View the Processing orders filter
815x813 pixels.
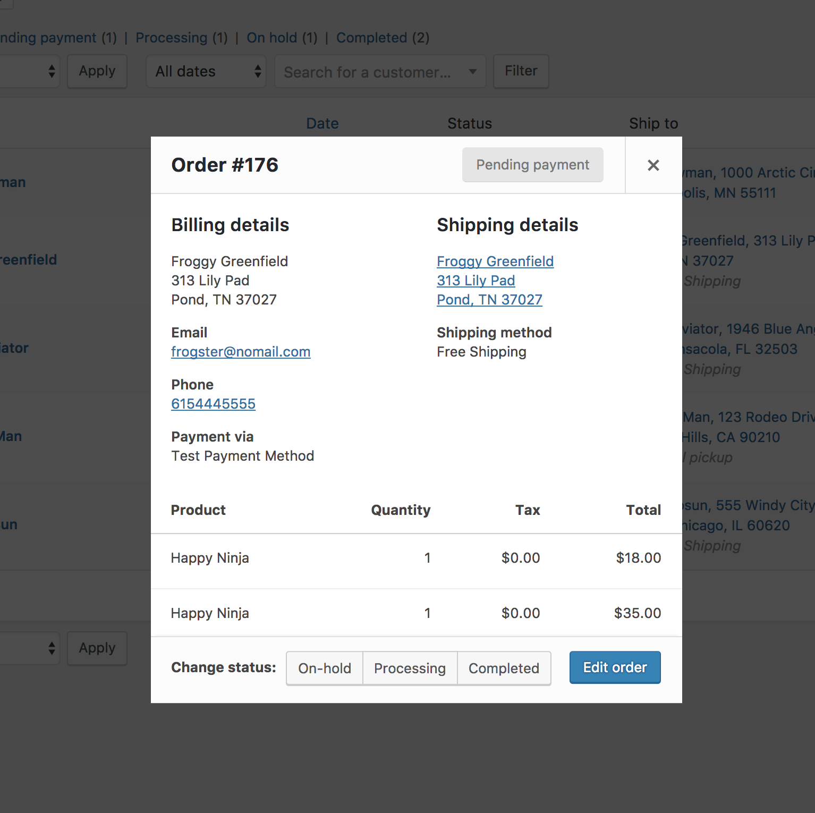coord(171,38)
